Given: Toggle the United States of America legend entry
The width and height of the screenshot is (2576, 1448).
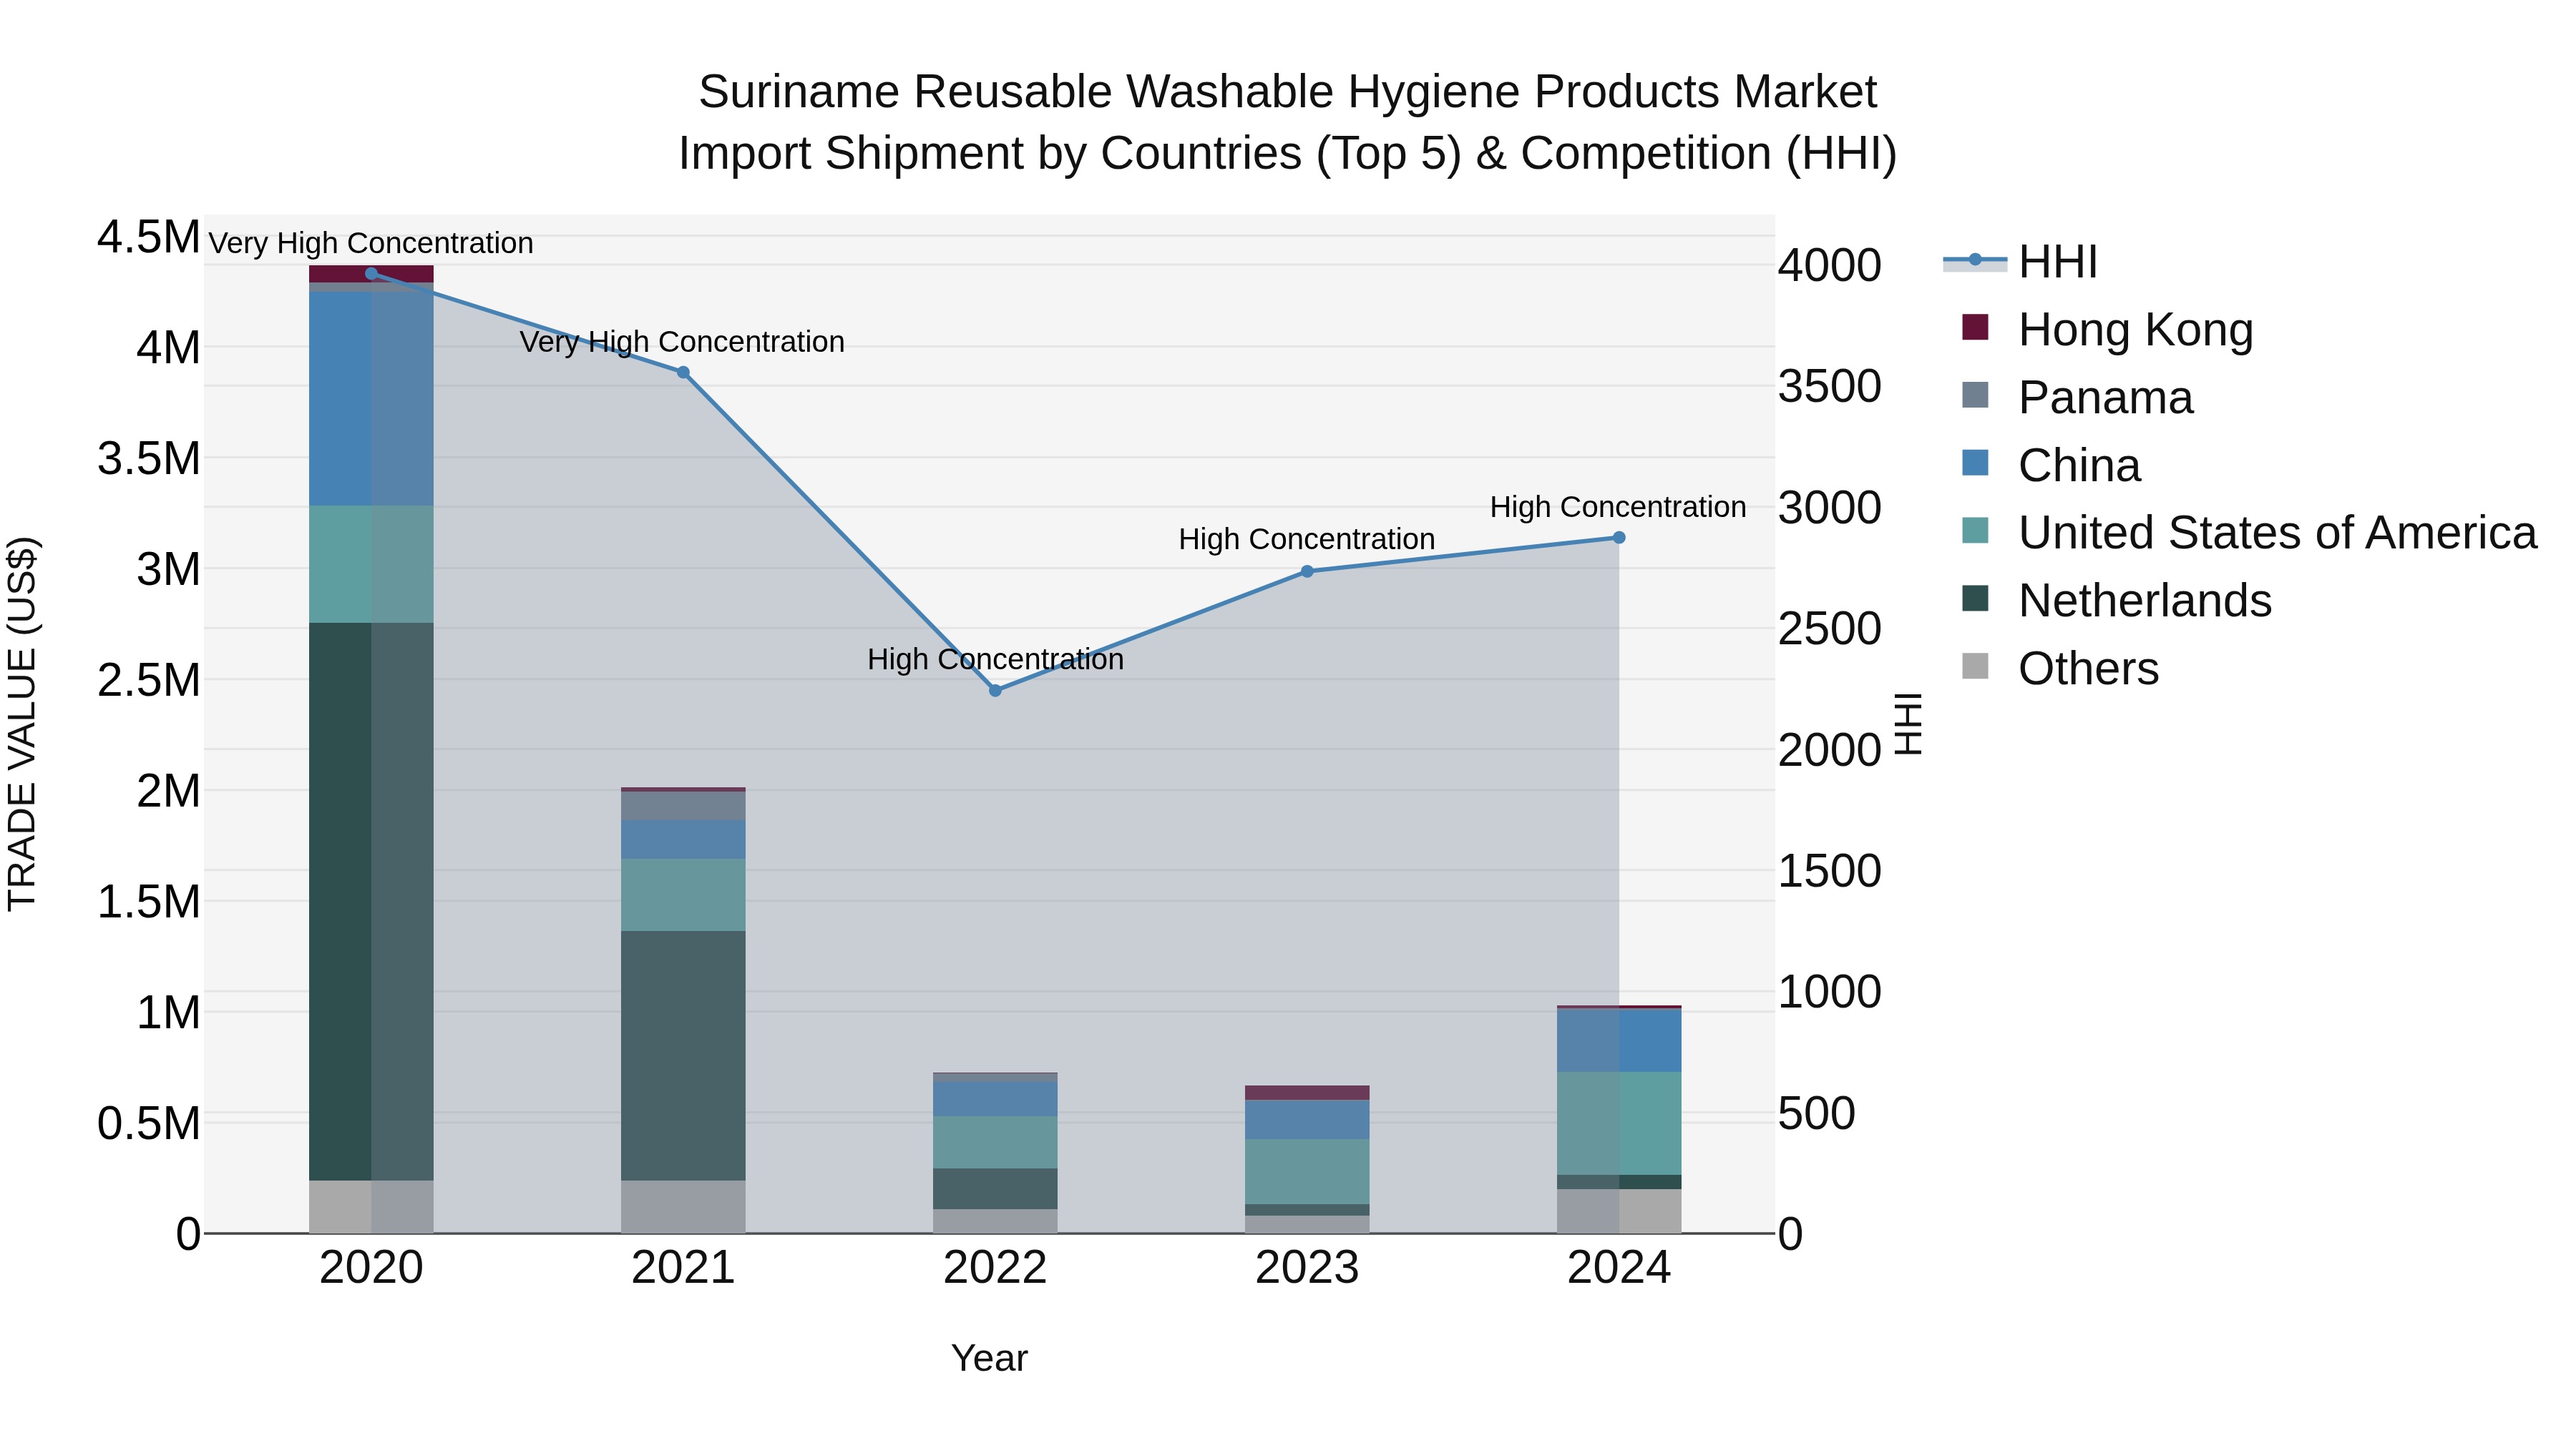Looking at the screenshot, I should [2248, 531].
